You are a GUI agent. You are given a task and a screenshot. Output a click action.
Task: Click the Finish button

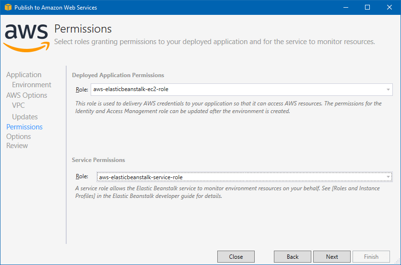(x=371, y=256)
